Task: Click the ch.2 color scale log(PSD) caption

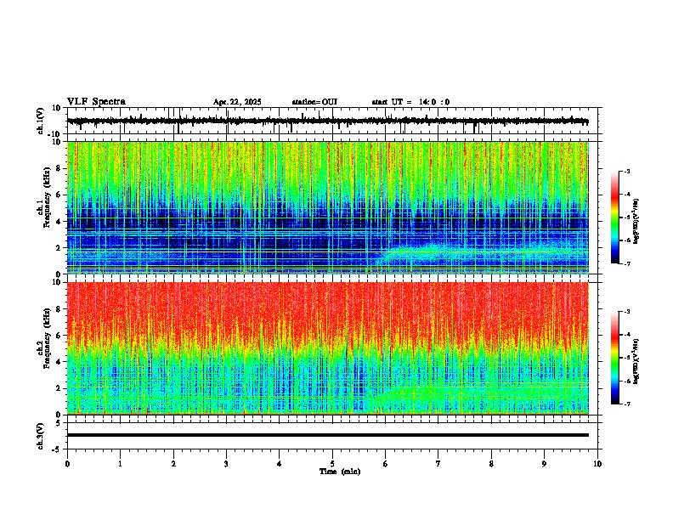Action: click(x=636, y=361)
